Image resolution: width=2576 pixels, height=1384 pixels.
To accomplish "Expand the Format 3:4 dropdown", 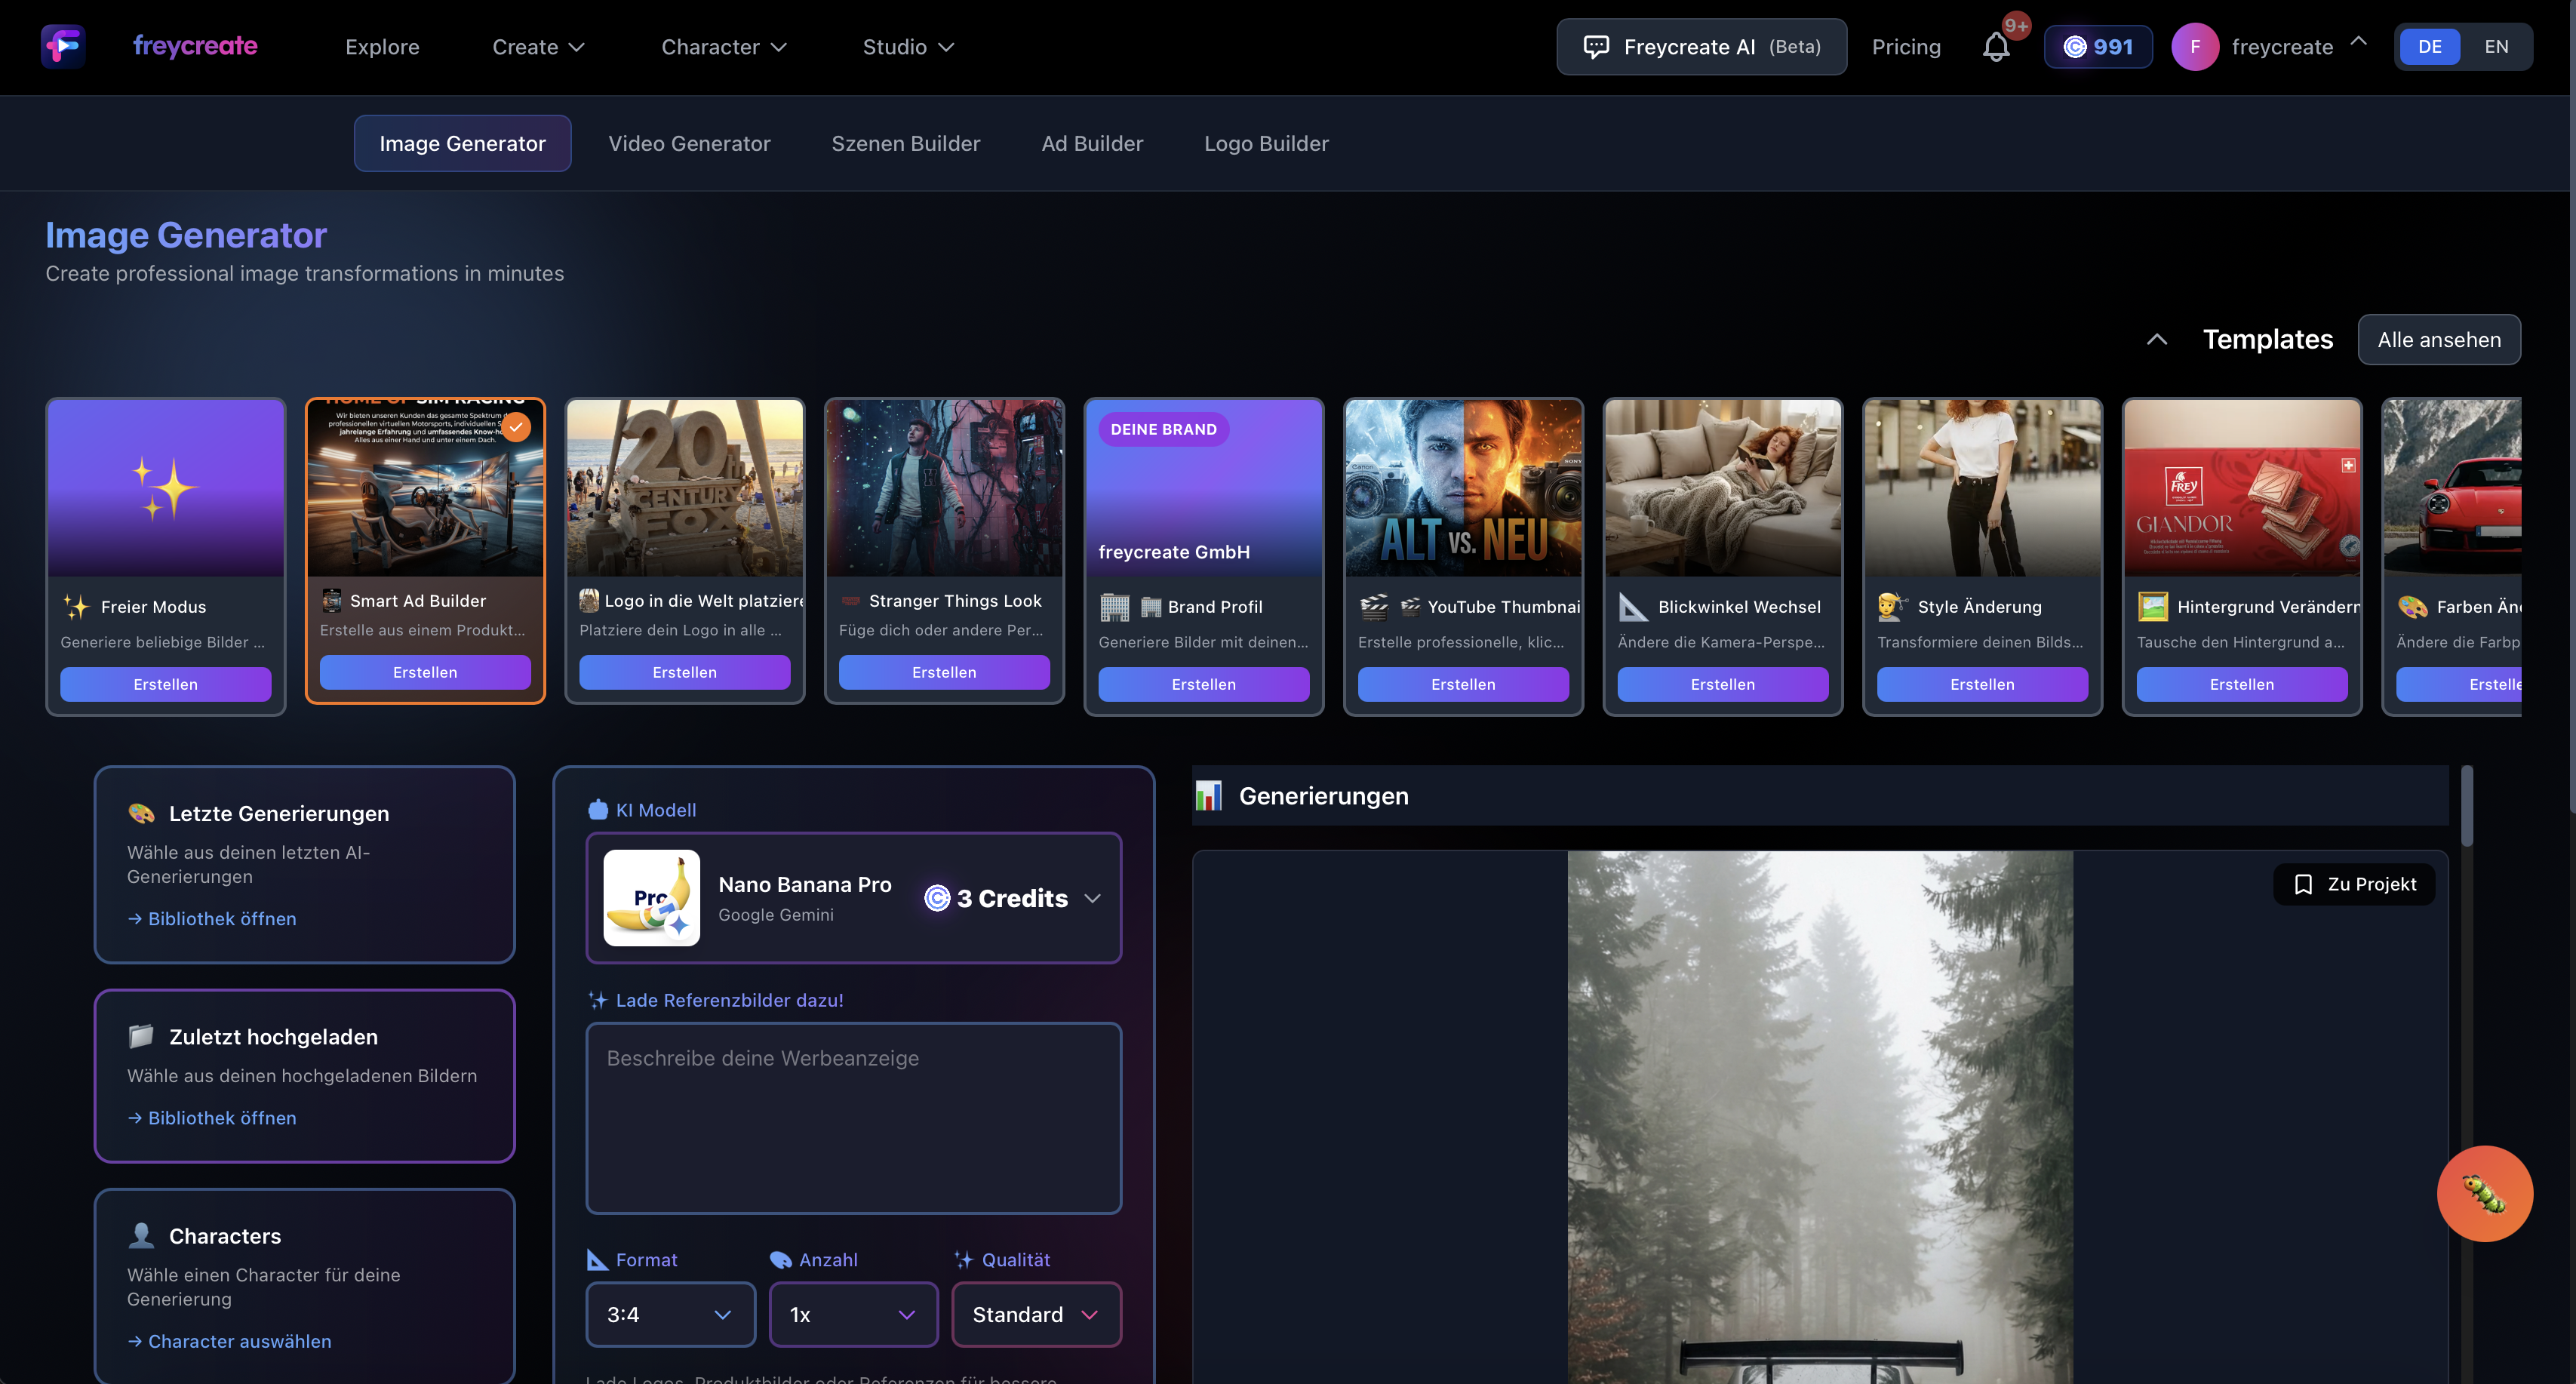I will [670, 1314].
